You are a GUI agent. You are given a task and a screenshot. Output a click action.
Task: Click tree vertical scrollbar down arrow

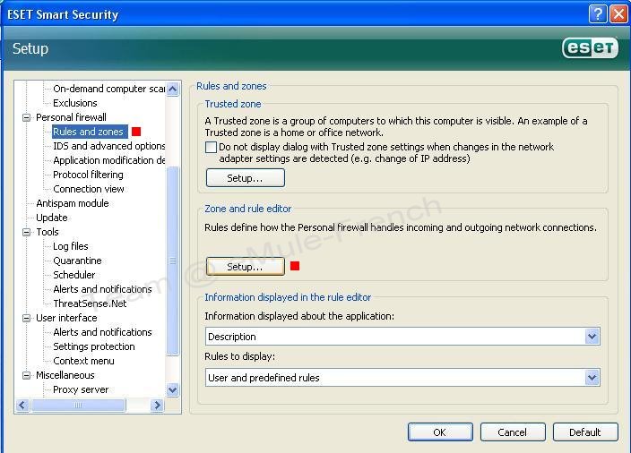click(x=173, y=389)
